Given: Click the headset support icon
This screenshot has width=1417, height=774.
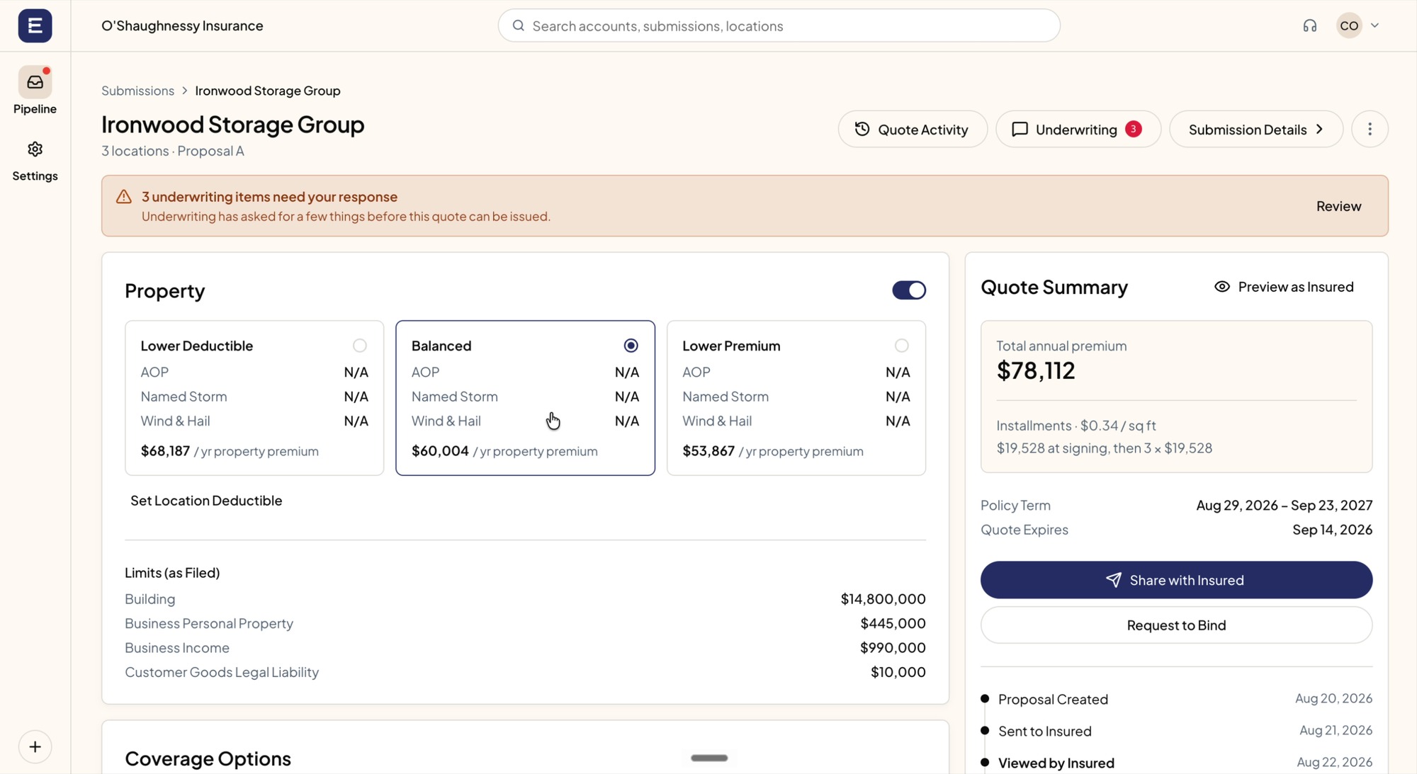Looking at the screenshot, I should [1309, 25].
